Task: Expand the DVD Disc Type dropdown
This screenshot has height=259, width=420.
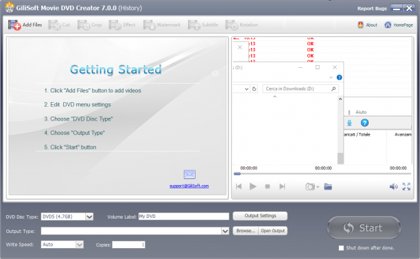Action: tap(89, 217)
